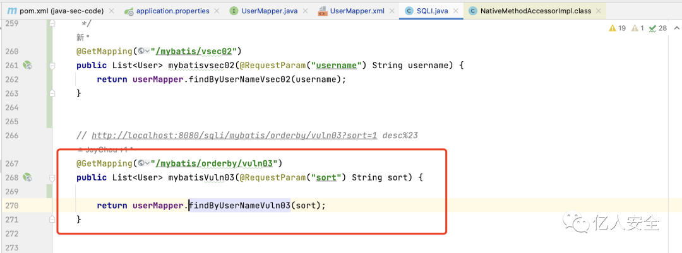The height and width of the screenshot is (253, 682).
Task: Click the fold end marker on line 271
Action: [52, 219]
